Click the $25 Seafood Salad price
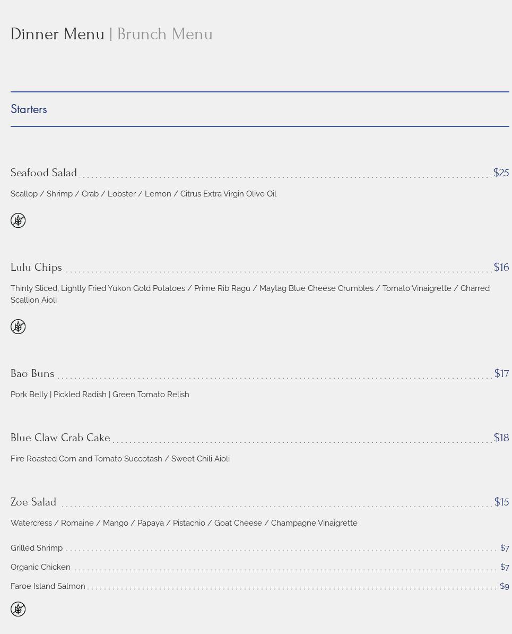The height and width of the screenshot is (634, 512). tap(501, 173)
